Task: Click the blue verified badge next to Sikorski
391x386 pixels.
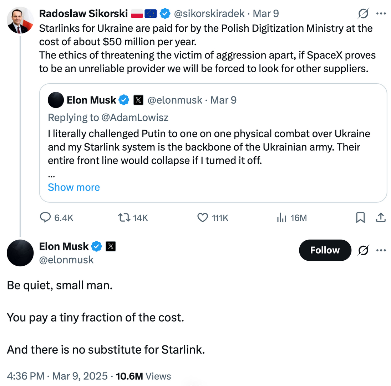Action: coord(164,14)
